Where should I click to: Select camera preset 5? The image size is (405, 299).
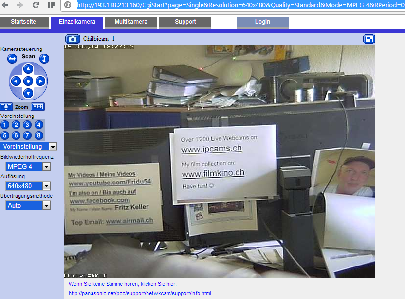coord(5,135)
